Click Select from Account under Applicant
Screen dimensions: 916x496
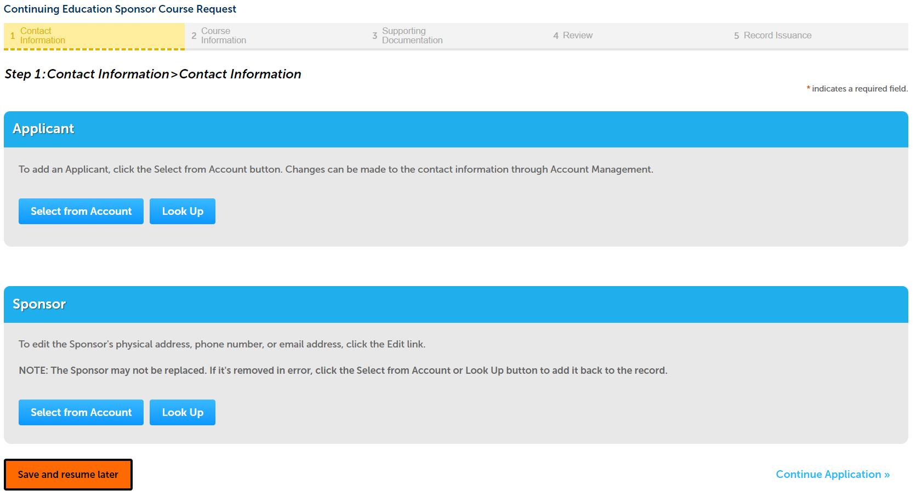click(81, 211)
